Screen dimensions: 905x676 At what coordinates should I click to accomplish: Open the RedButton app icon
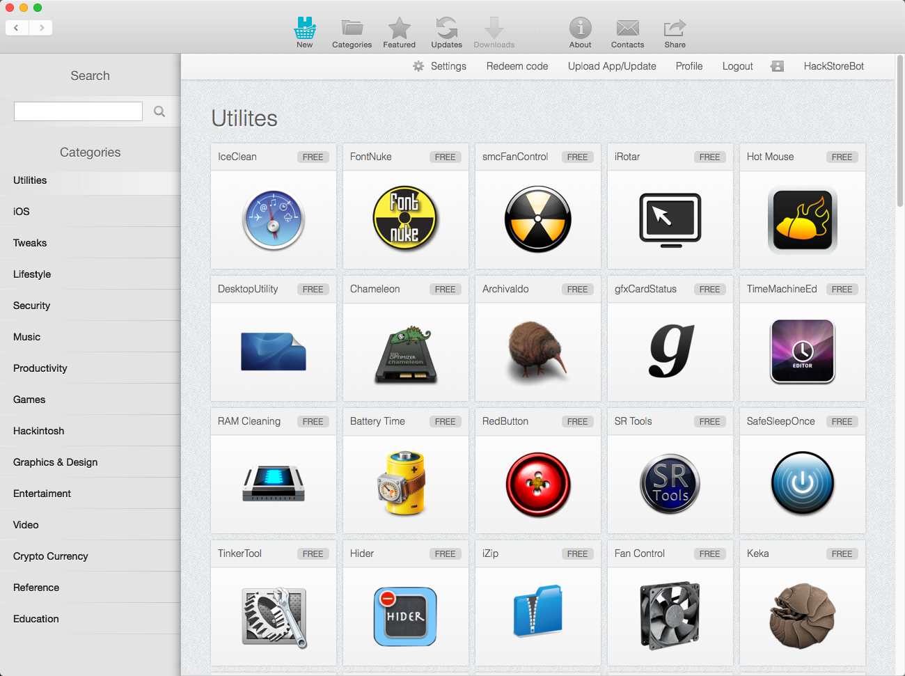pyautogui.click(x=538, y=485)
